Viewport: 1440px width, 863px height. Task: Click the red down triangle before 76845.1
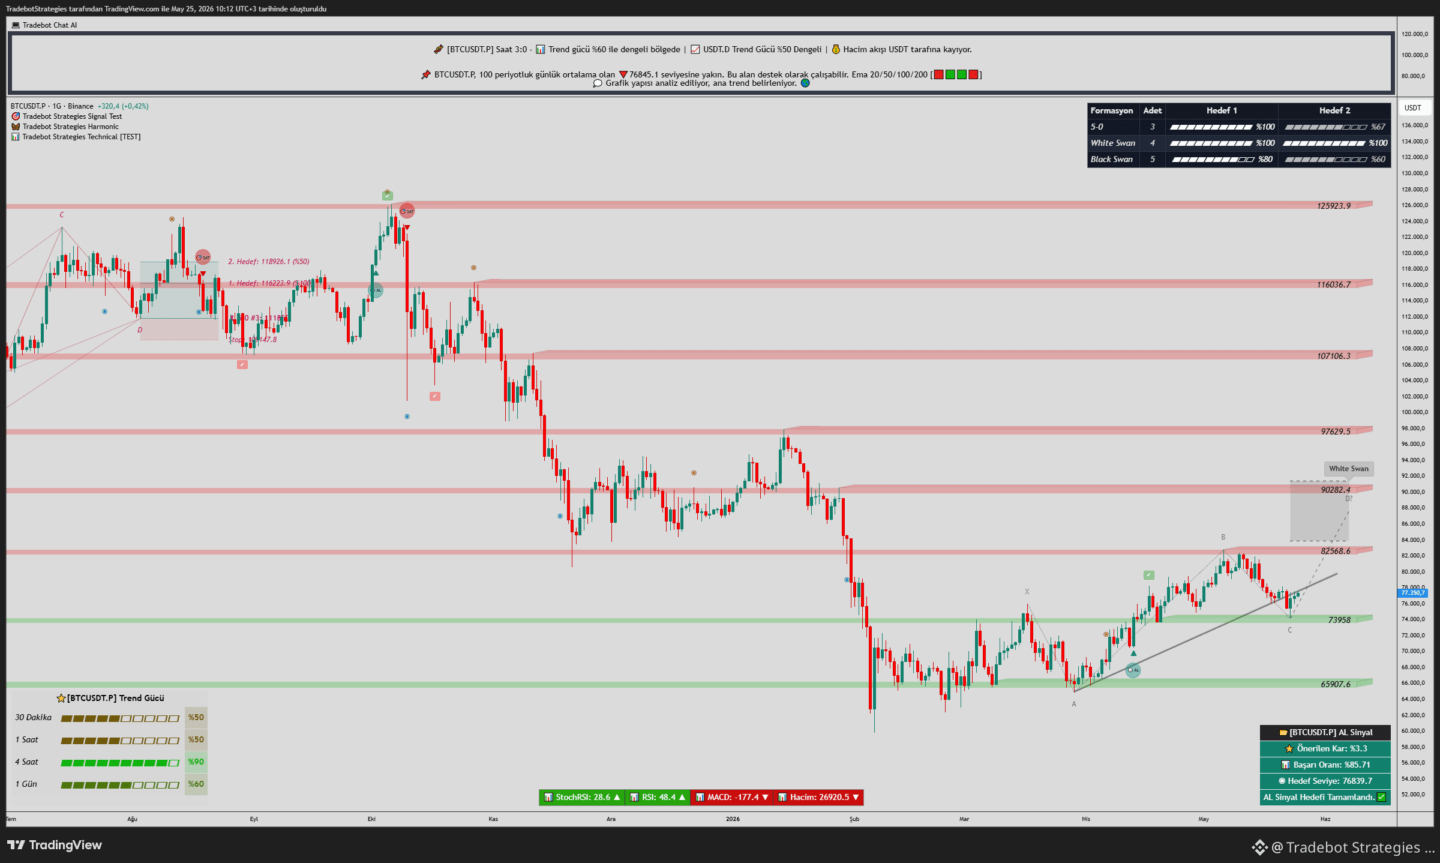(623, 74)
